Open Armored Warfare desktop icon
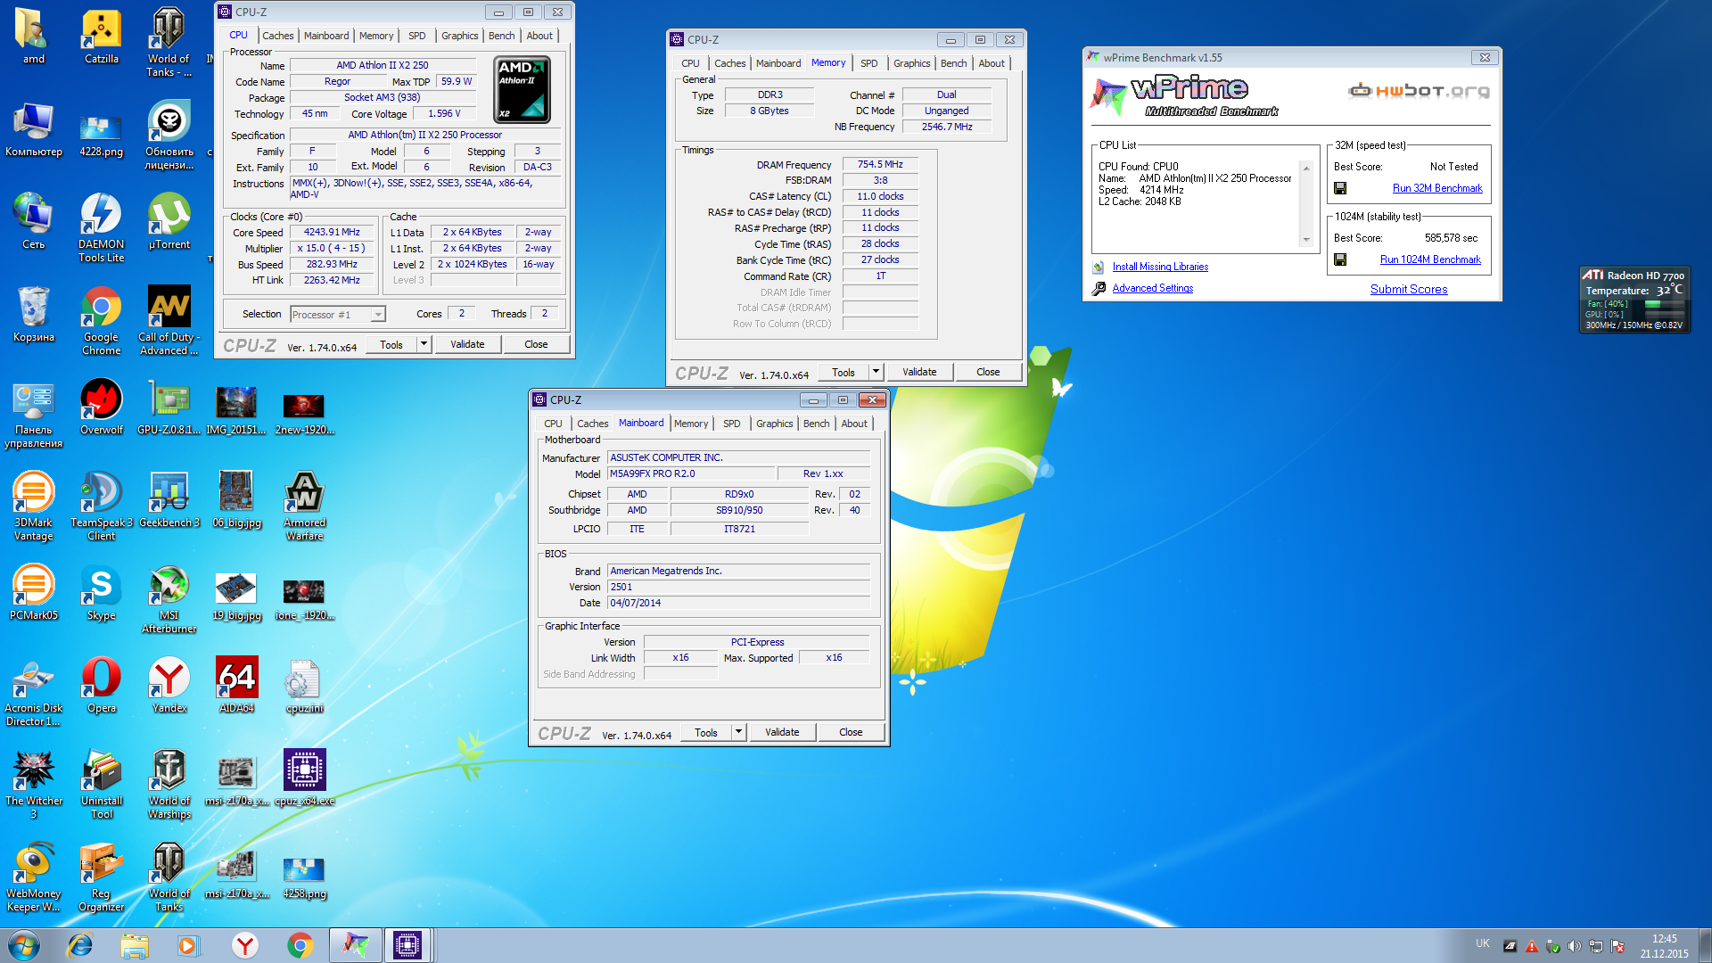 click(305, 506)
